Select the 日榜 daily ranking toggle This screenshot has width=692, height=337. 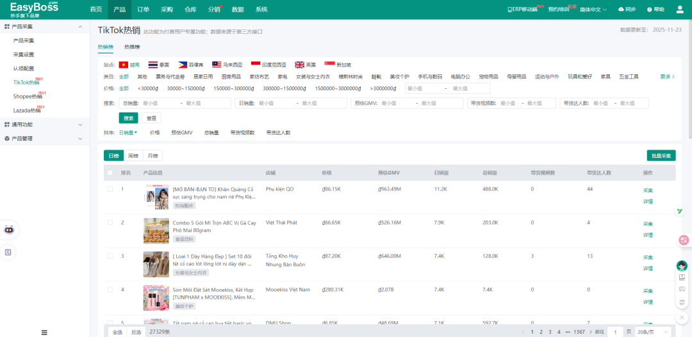click(113, 155)
